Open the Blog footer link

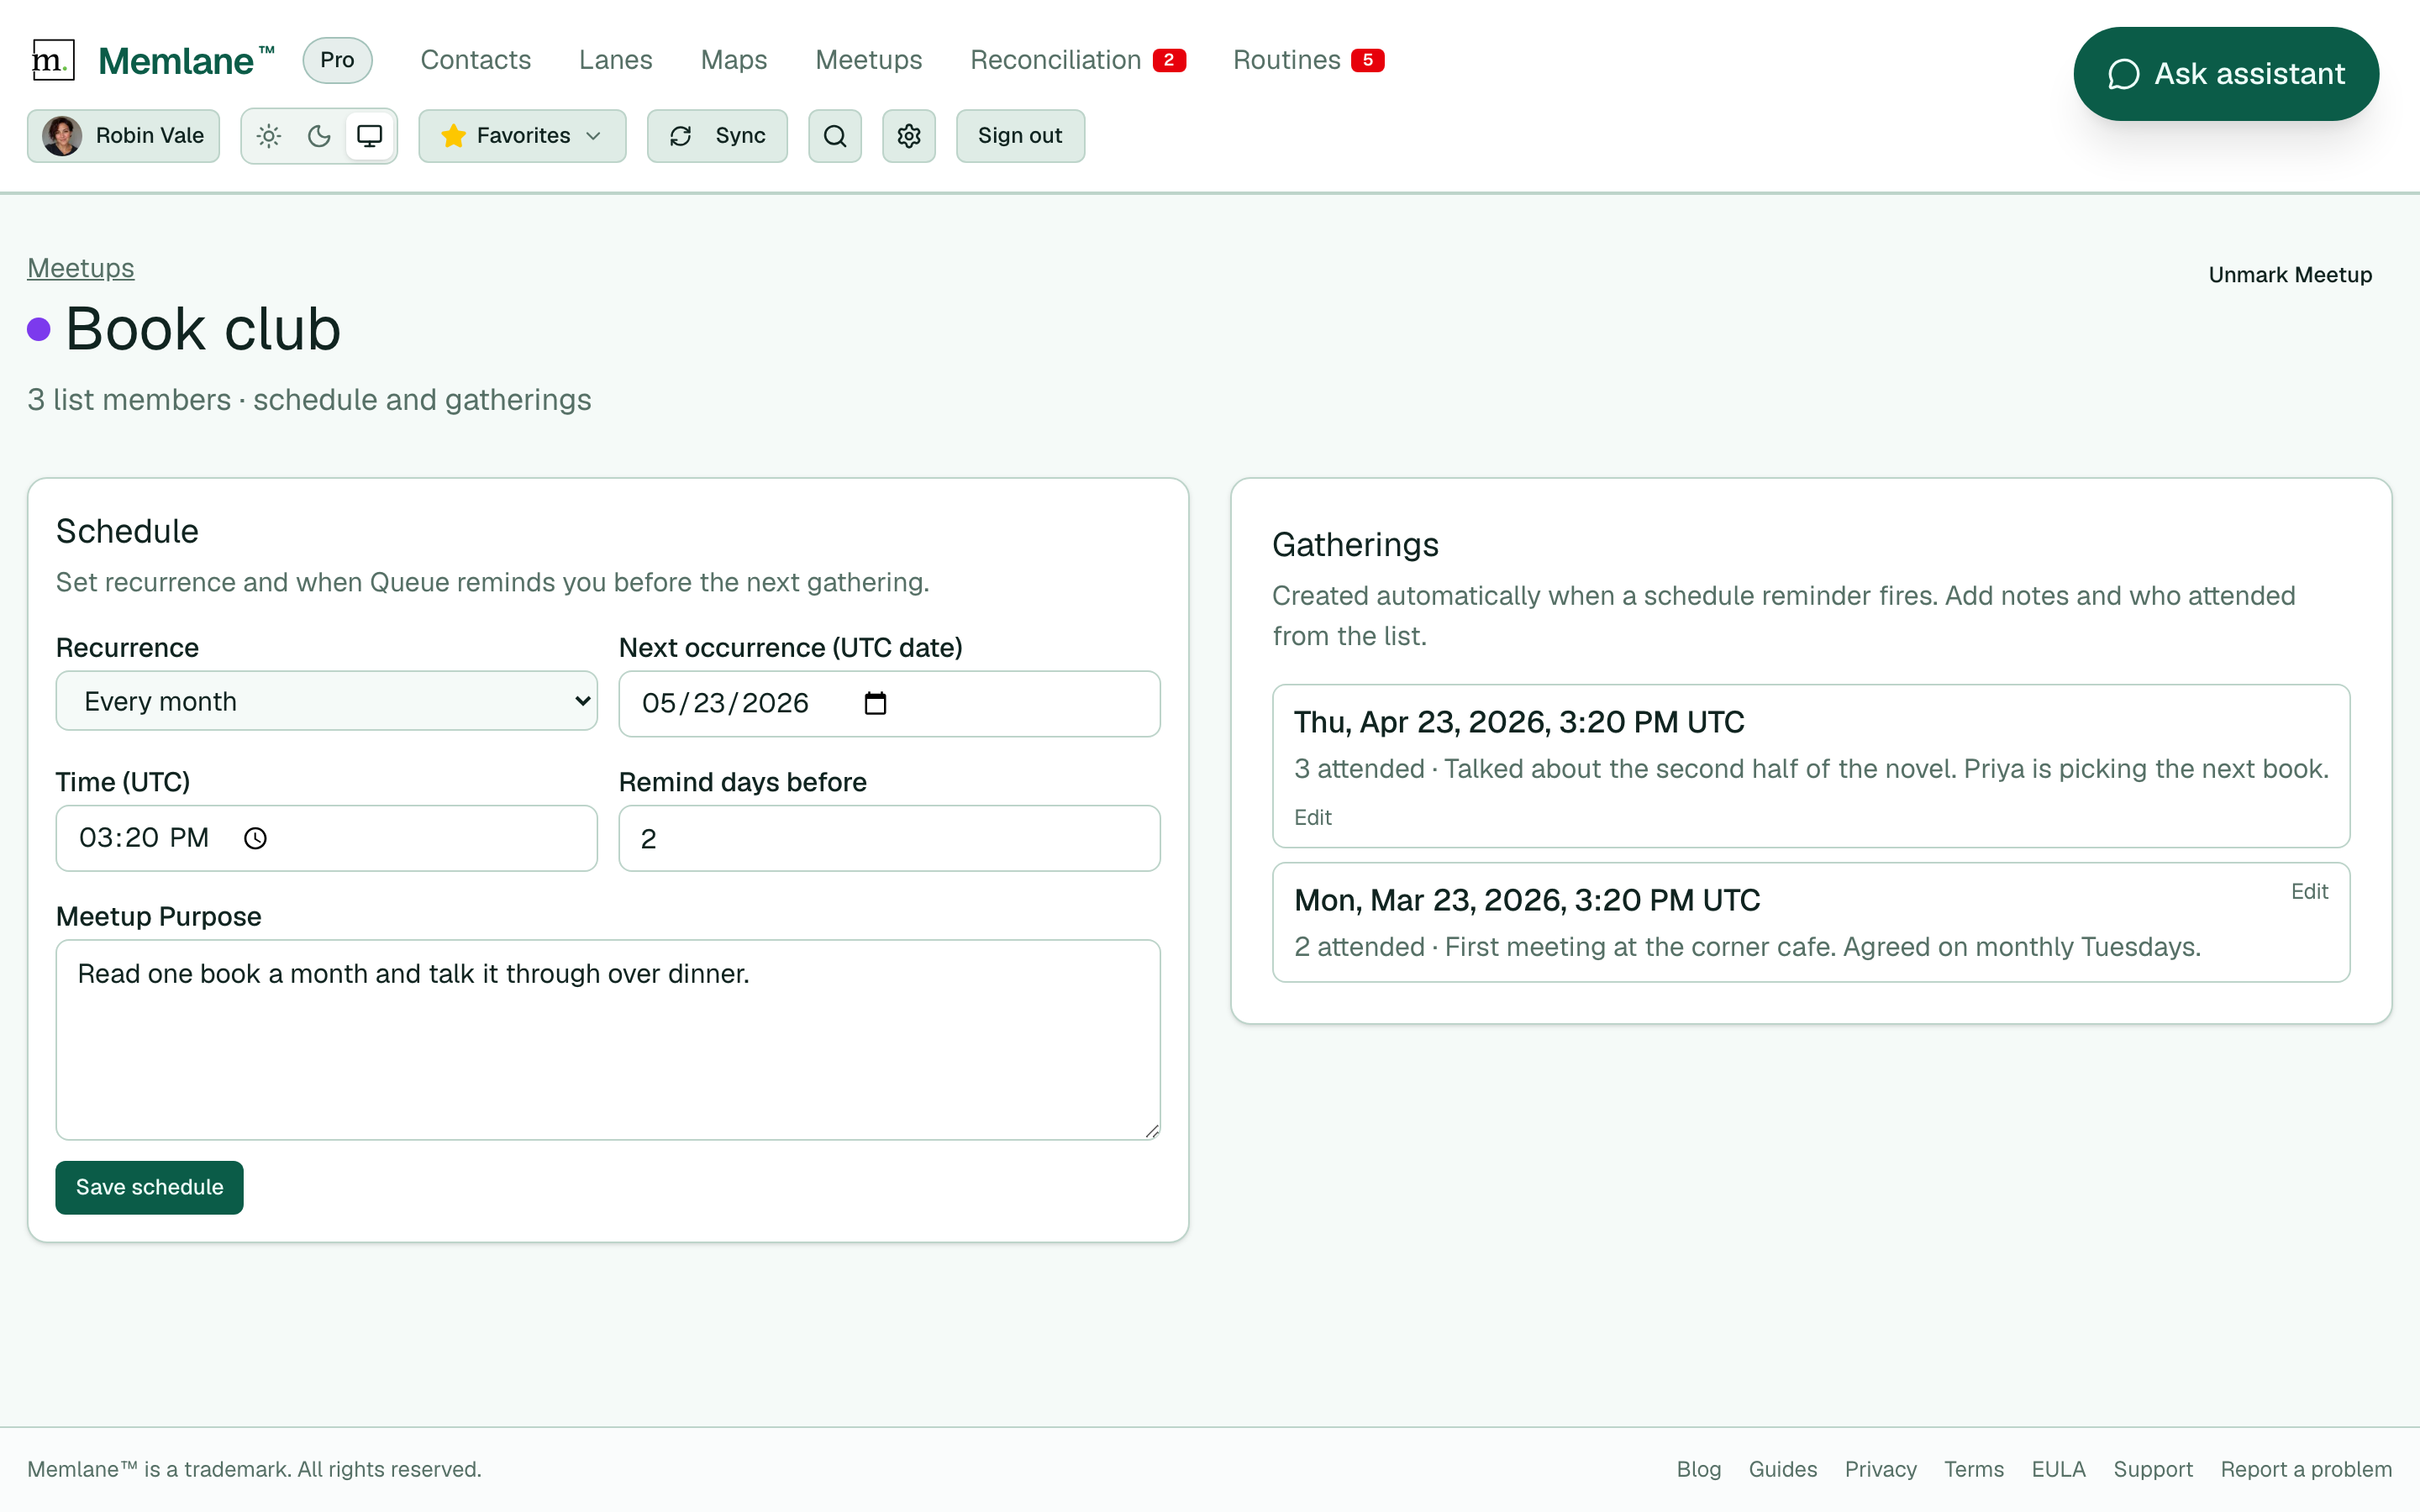click(x=1698, y=1469)
